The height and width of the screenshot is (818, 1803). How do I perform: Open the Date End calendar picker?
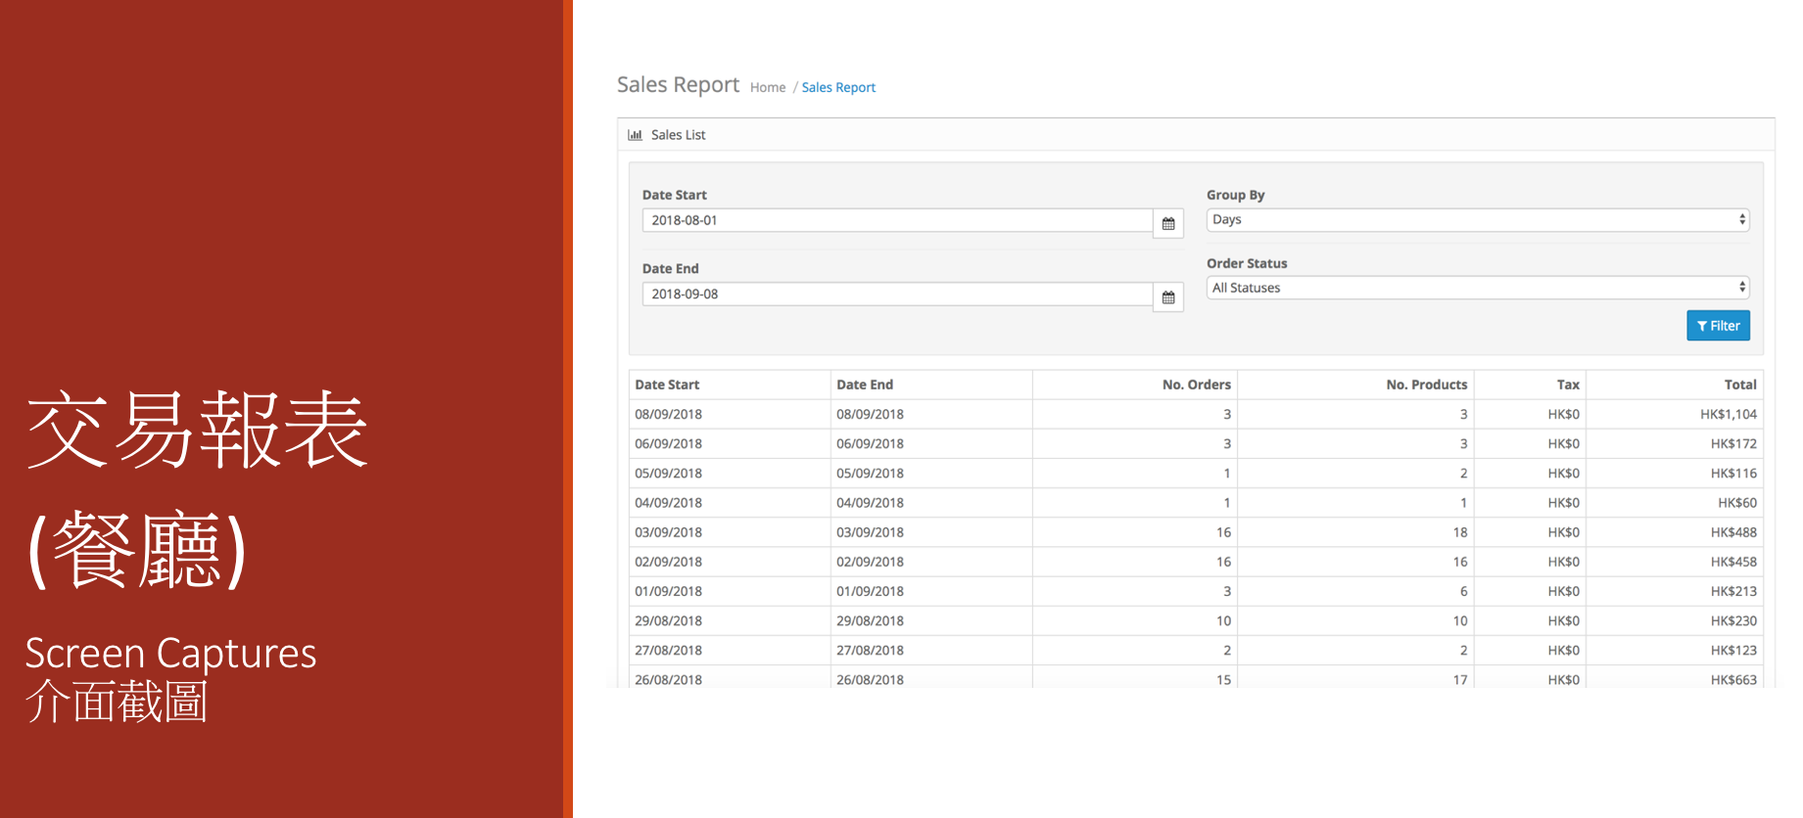click(1168, 296)
